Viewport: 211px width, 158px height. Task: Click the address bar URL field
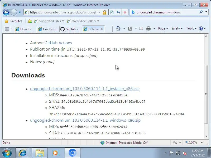[63, 12]
